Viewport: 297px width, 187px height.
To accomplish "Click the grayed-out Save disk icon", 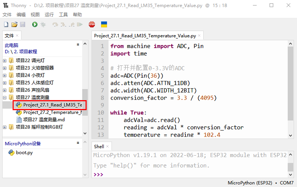I will [22, 25].
